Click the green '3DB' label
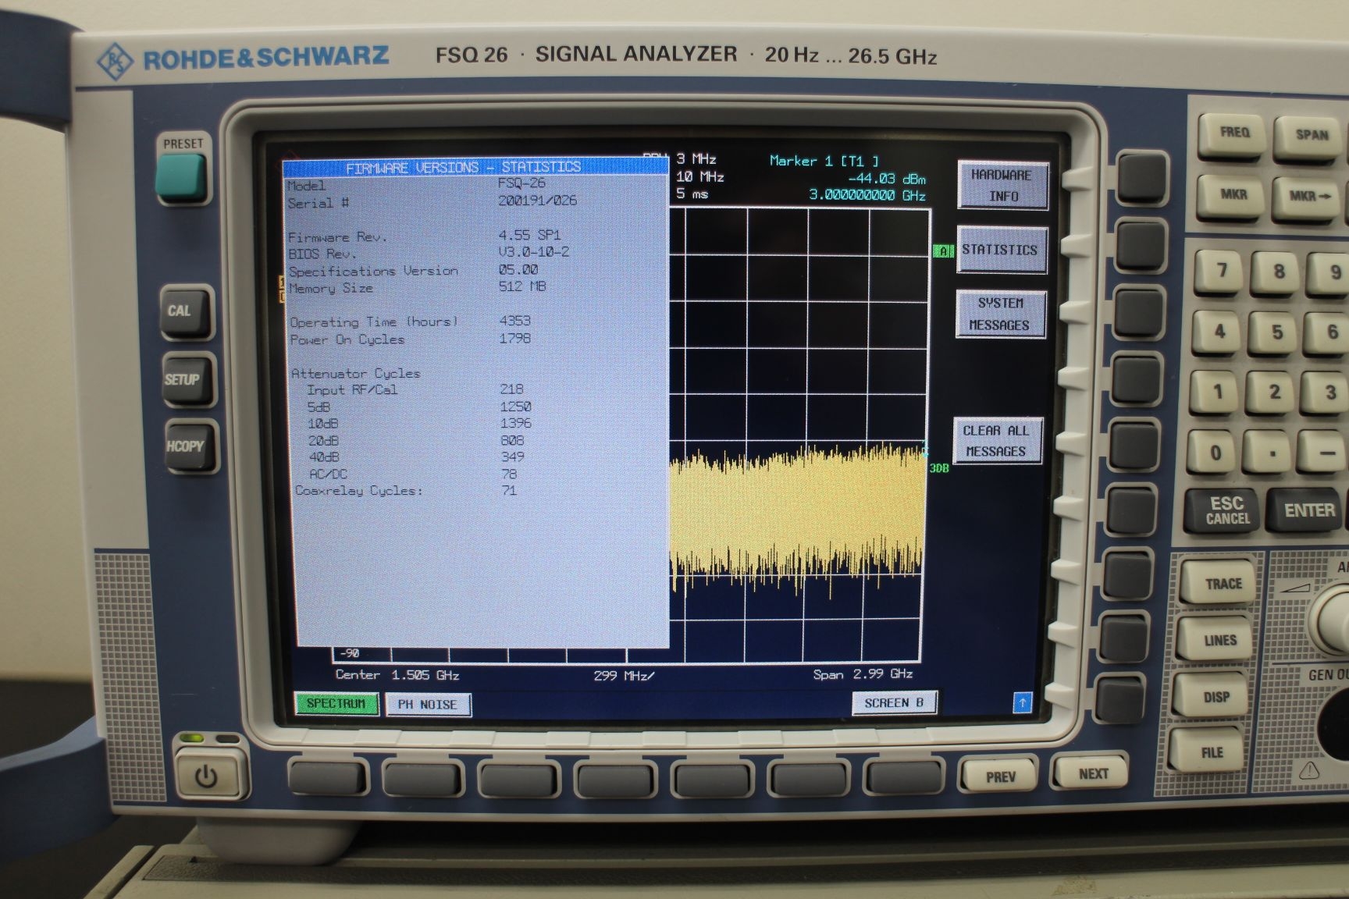 [939, 468]
